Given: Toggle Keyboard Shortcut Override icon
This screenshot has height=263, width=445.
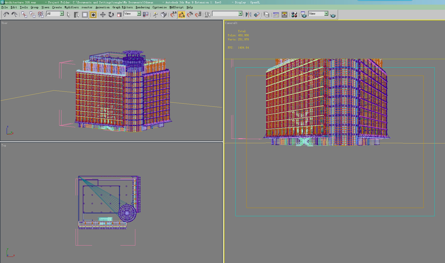Looking at the screenshot, I should (x=164, y=15).
